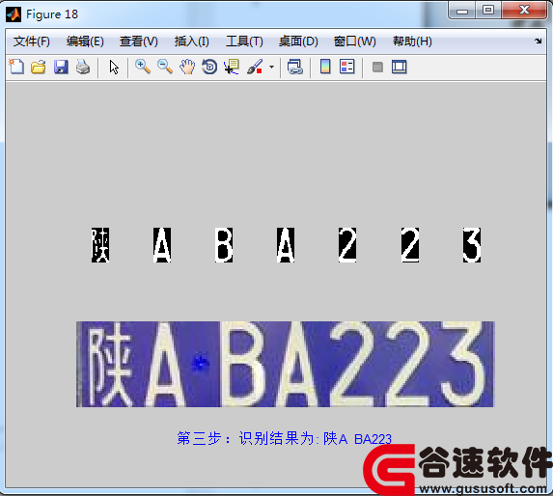
Task: Click the Insert Legend icon
Action: [x=347, y=67]
